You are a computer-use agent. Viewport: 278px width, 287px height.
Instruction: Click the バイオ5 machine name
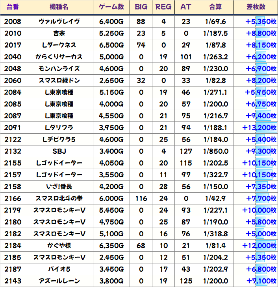coord(59,269)
